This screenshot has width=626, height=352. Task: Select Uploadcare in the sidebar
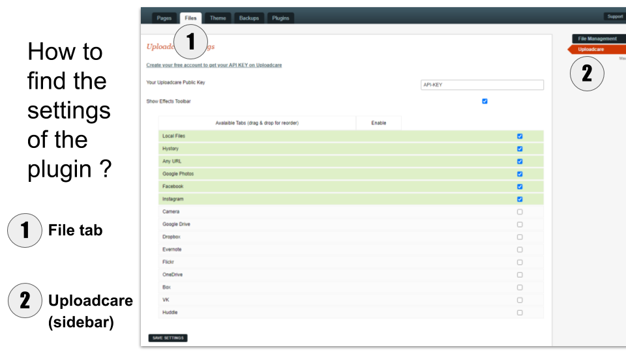pyautogui.click(x=597, y=50)
